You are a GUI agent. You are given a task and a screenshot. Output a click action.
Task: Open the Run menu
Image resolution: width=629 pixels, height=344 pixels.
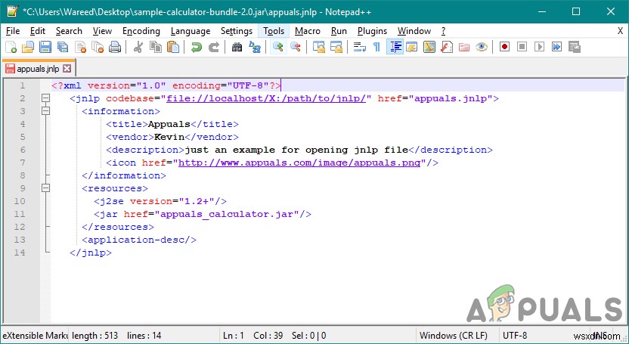[339, 31]
